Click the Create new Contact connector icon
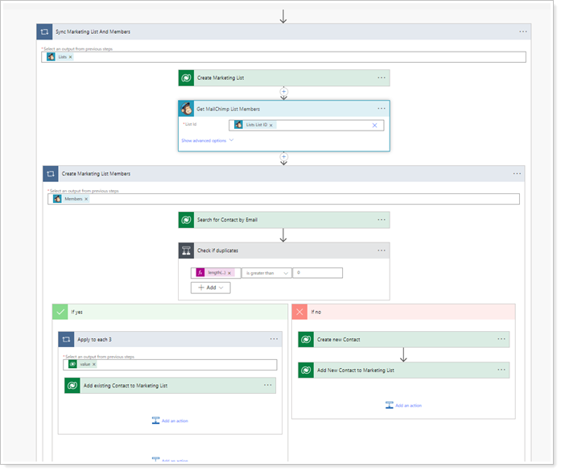This screenshot has height=472, width=561. pos(306,339)
